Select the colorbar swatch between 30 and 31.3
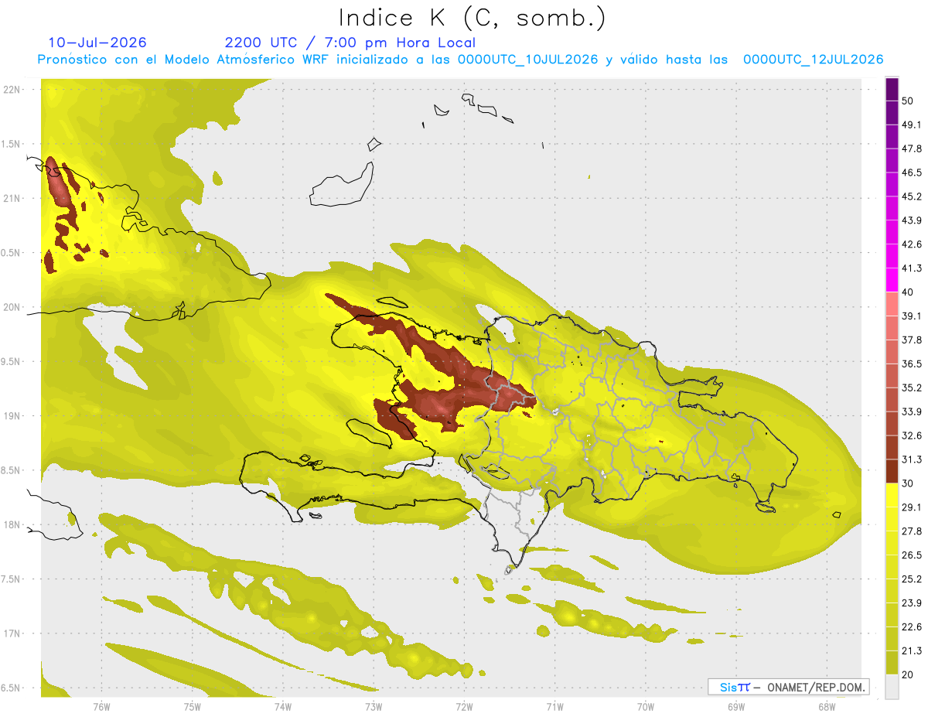The width and height of the screenshot is (928, 717). tap(892, 471)
